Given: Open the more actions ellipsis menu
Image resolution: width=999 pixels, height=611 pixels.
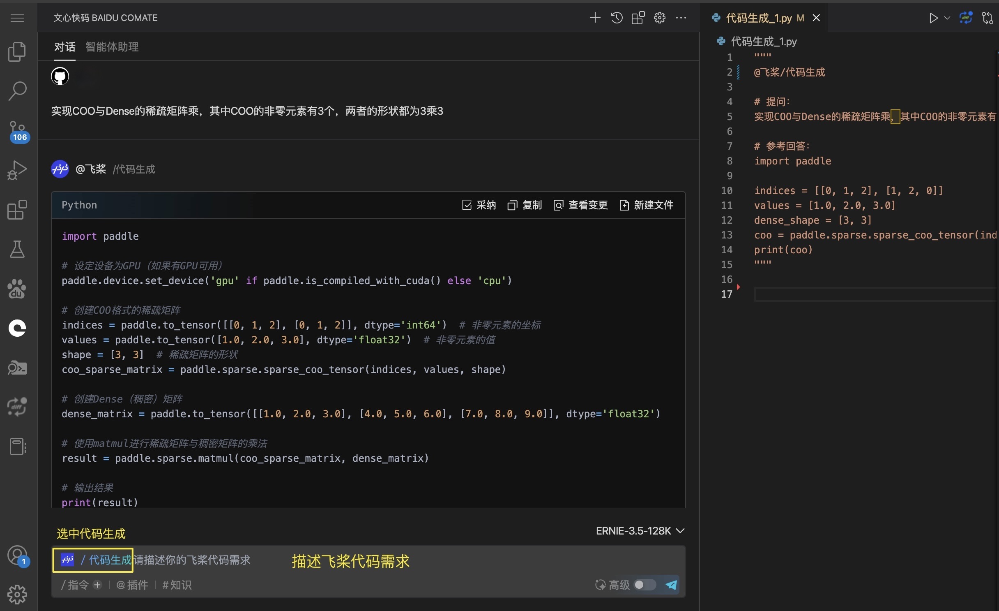Looking at the screenshot, I should pos(681,18).
